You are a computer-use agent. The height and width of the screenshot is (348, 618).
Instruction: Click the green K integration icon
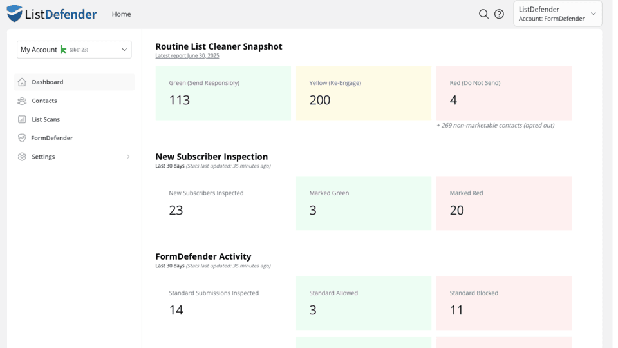pyautogui.click(x=63, y=50)
